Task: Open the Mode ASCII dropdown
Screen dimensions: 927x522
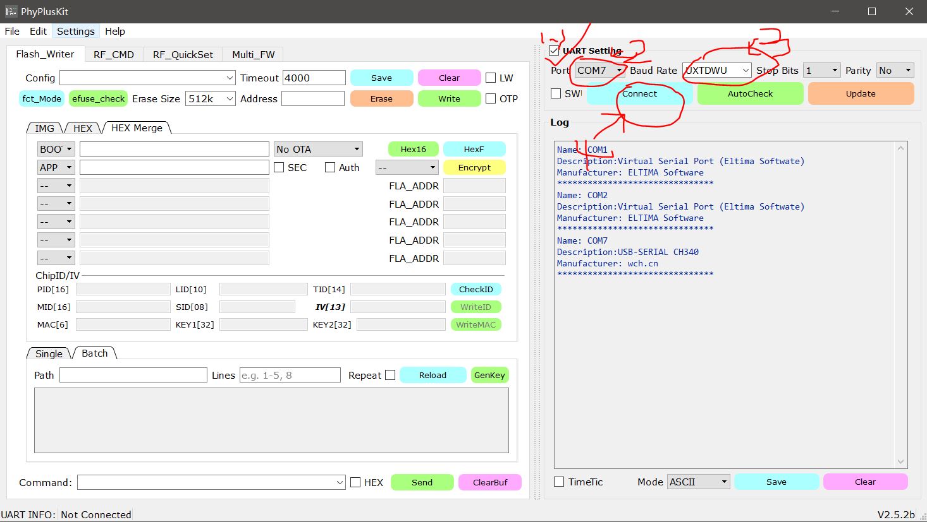Action: [x=699, y=482]
